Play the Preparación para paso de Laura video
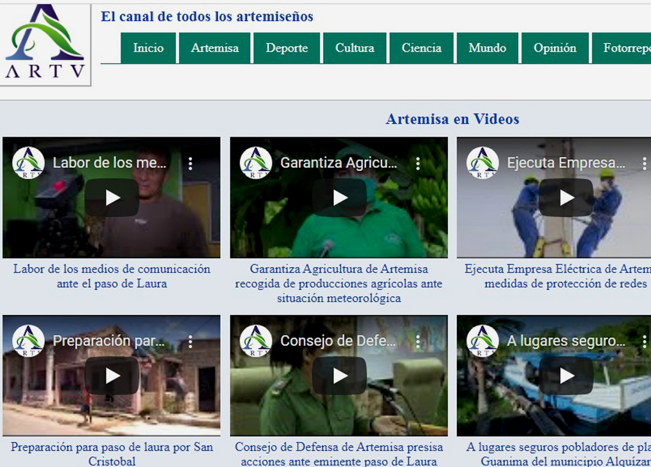 [112, 376]
